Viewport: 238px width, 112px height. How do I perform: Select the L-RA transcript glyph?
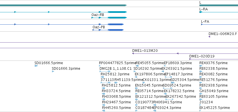[x=219, y=12]
